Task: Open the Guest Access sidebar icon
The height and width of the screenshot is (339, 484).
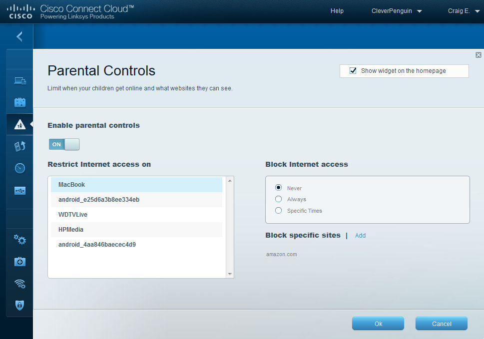Action: 20,102
